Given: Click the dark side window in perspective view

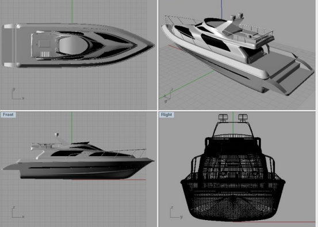Looking at the screenshot, I should coord(215,42).
